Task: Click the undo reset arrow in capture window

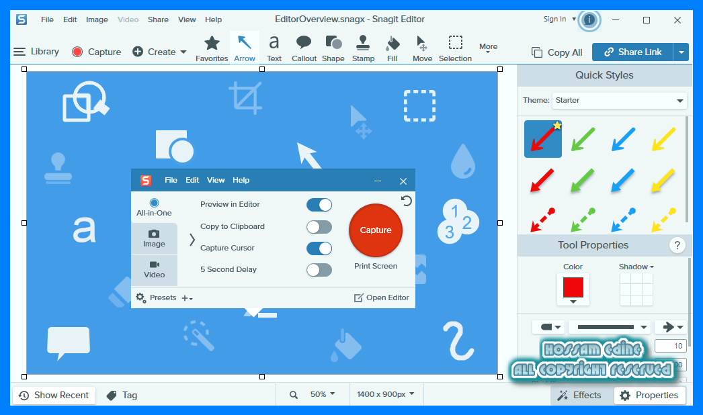Action: [406, 200]
